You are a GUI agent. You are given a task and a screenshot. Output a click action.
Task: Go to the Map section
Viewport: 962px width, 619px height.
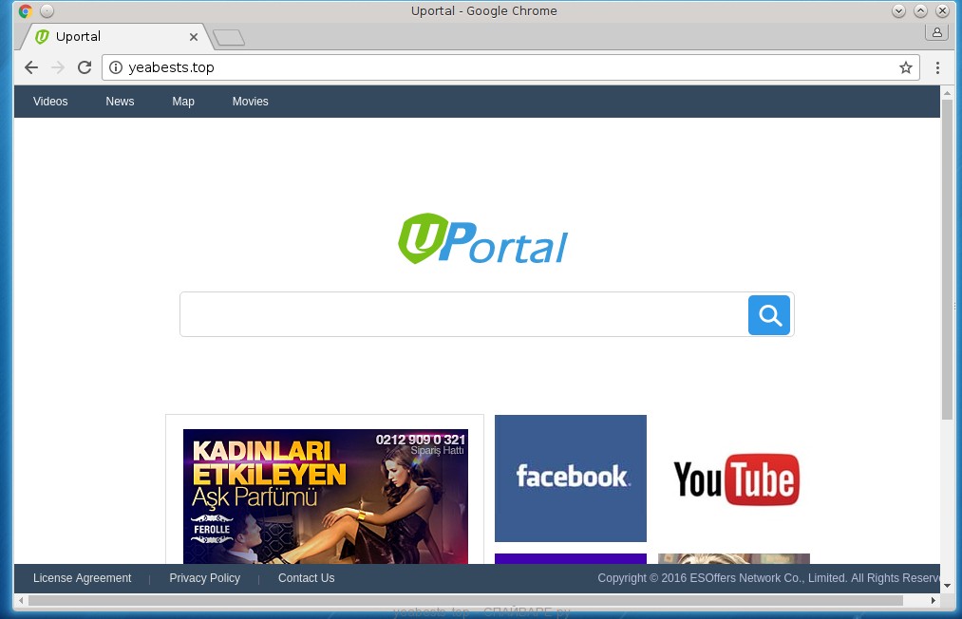pos(183,102)
